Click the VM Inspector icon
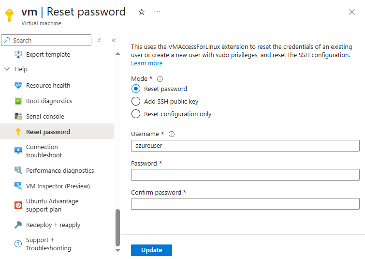 click(x=18, y=186)
